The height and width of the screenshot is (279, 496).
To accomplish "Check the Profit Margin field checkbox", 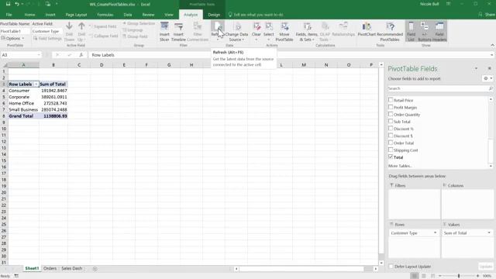I will pyautogui.click(x=391, y=107).
